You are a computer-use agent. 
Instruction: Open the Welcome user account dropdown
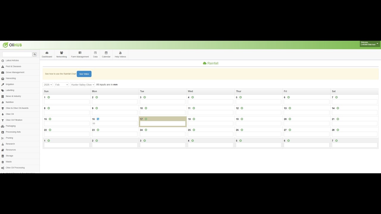[370, 44]
